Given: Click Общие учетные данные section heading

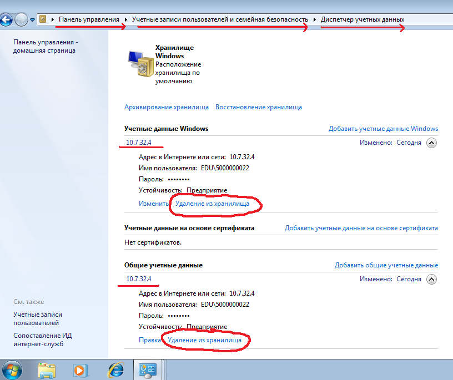Looking at the screenshot, I should point(163,265).
